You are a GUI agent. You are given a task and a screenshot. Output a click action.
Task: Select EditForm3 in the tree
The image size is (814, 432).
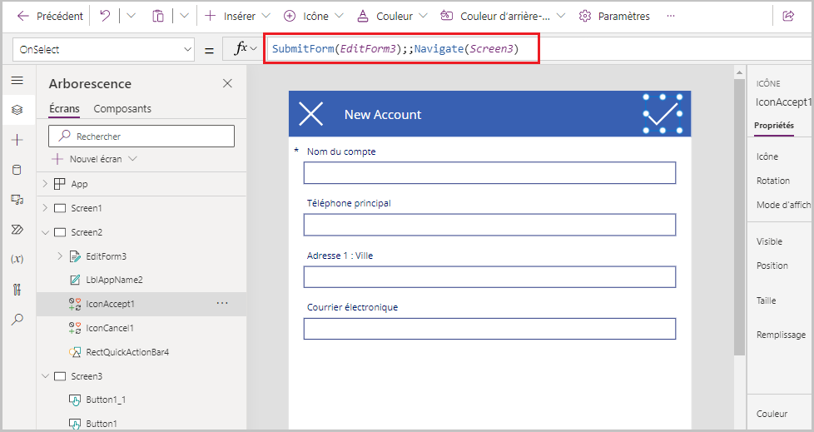tap(106, 256)
